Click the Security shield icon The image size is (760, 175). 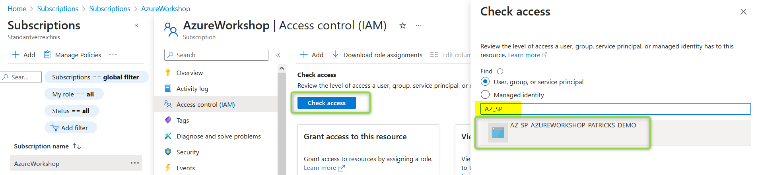[168, 152]
